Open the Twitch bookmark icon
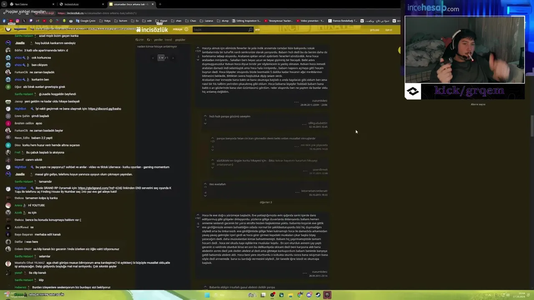The image size is (534, 300). (30, 21)
